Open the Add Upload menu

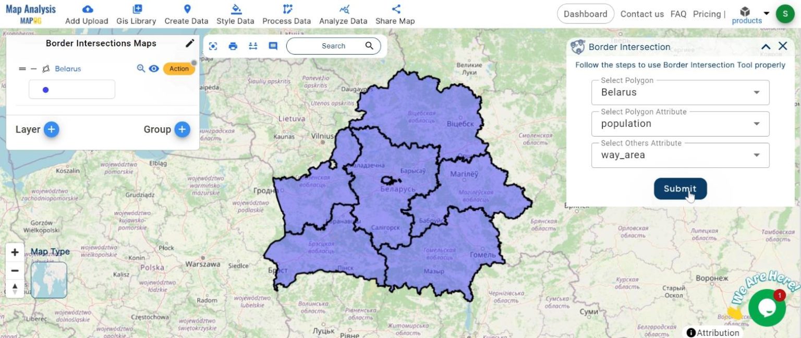coord(87,15)
